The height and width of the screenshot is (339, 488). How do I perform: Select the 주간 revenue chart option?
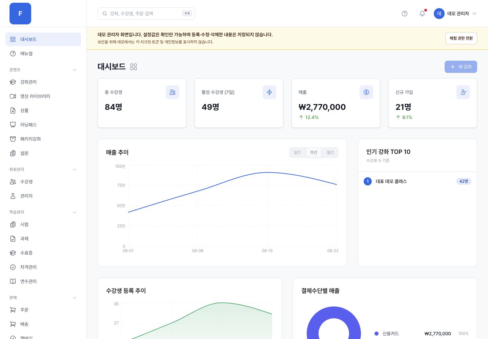(314, 153)
